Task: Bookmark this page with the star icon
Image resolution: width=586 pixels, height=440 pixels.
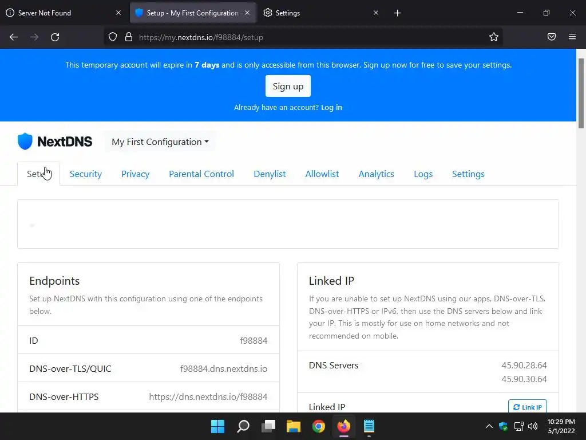Action: (x=494, y=37)
